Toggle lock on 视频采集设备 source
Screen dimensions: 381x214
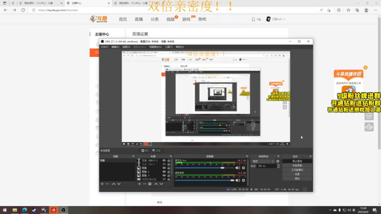click(169, 179)
